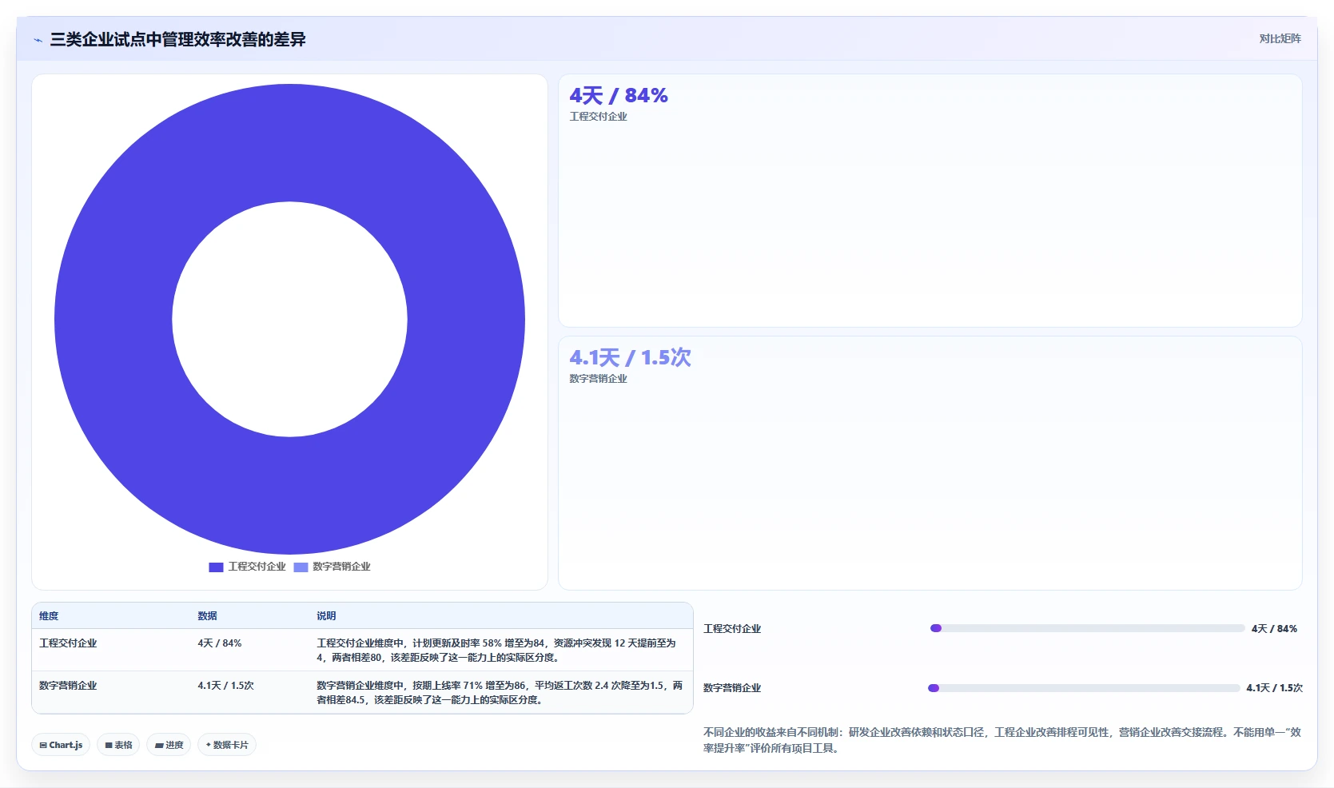Click the description beginning 数字营销企业维度中
Screen dimensions: 1334x788
500,693
